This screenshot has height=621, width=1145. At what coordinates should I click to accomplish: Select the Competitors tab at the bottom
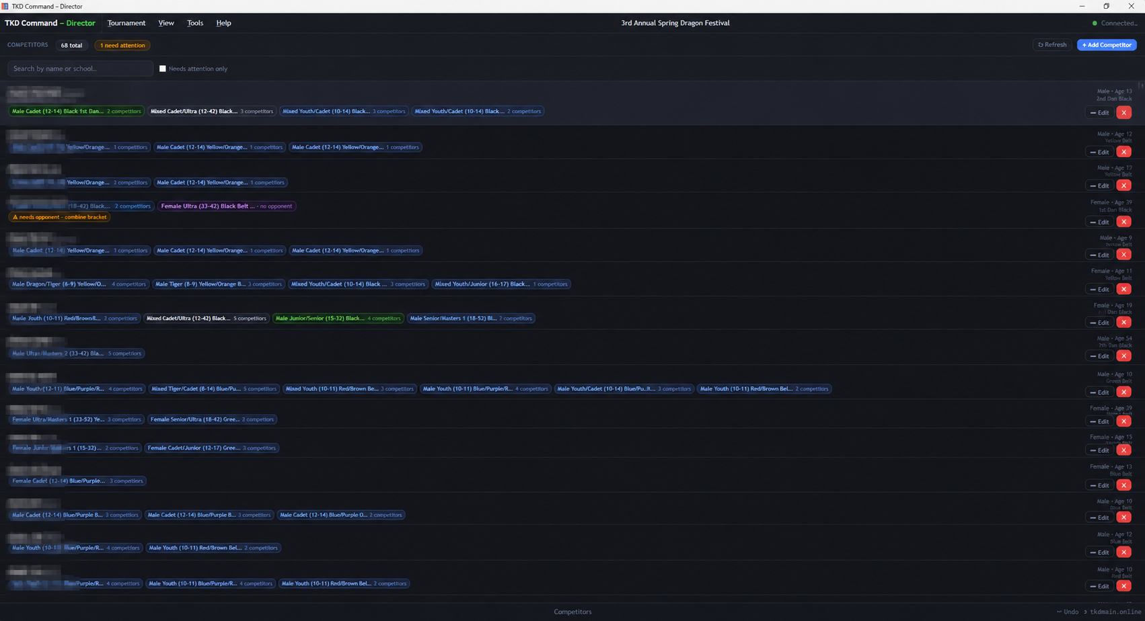coord(572,612)
